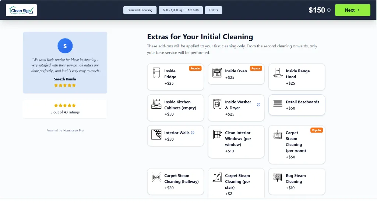
Task: Open info icon next to Interior Walls
Action: [193, 133]
